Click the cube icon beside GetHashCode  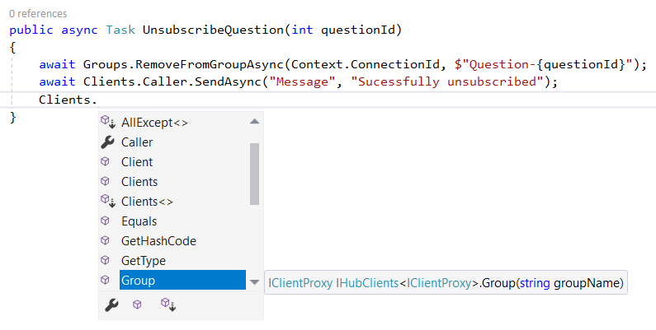pos(106,241)
